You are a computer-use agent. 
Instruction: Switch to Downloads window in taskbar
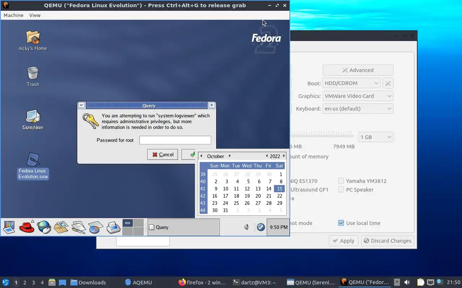(88, 282)
